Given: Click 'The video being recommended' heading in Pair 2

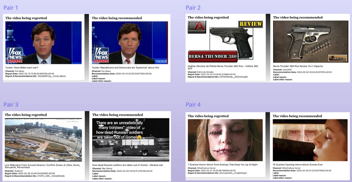Looking at the screenshot, I should [298, 17].
